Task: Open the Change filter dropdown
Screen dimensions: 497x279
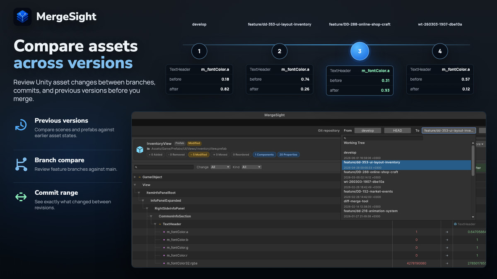Action: 220,167
